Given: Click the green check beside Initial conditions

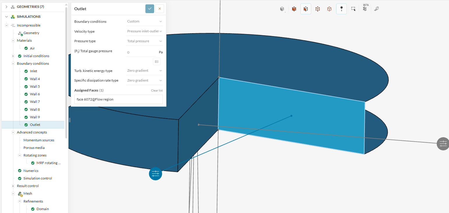Looking at the screenshot, I should click(20, 56).
